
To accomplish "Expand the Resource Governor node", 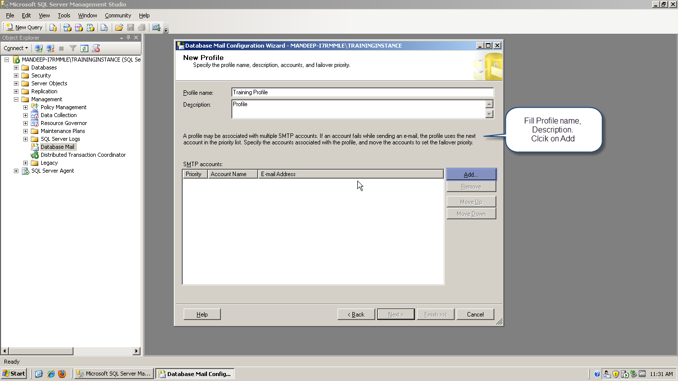I will click(25, 123).
